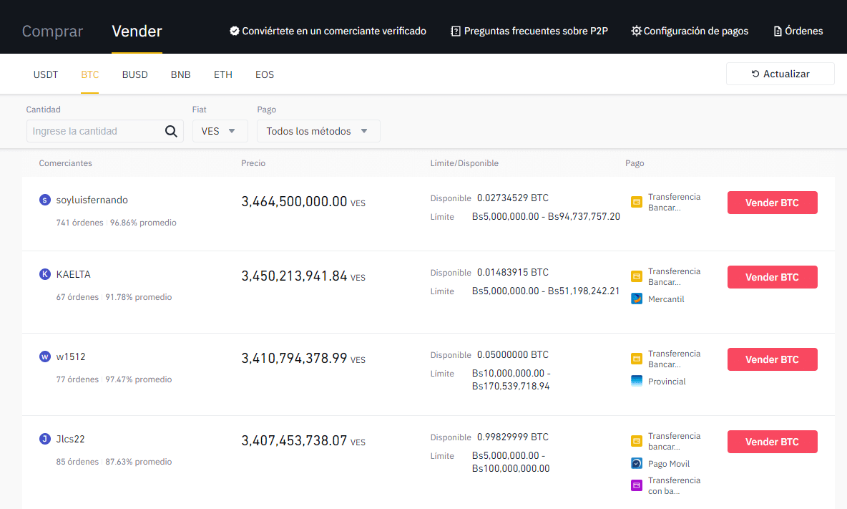Click soyluisfernando's avatar icon
847x509 pixels.
point(45,200)
